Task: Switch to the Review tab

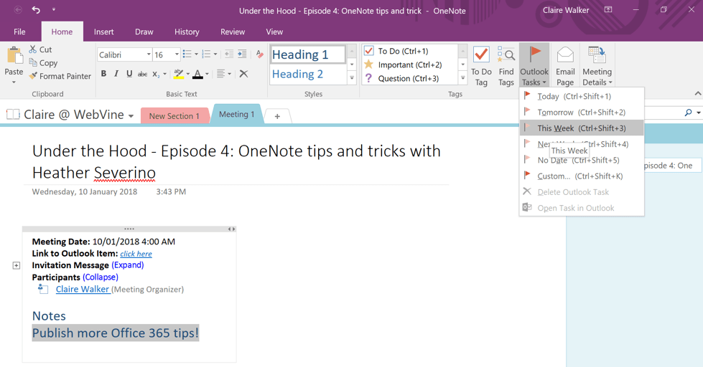Action: click(x=232, y=32)
